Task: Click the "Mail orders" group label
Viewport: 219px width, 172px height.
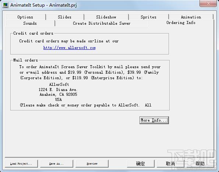Action: 25,60
